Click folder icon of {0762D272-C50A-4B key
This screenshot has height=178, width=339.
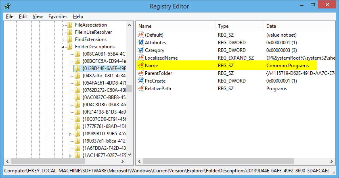click(77, 90)
